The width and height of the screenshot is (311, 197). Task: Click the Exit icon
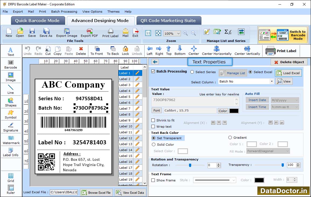[x=135, y=33]
